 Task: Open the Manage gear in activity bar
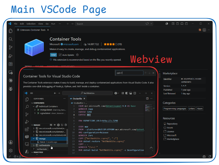(x=11, y=150)
